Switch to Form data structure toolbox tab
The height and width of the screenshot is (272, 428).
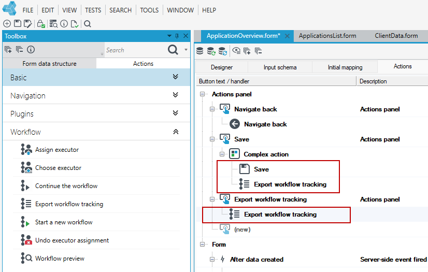(x=49, y=64)
